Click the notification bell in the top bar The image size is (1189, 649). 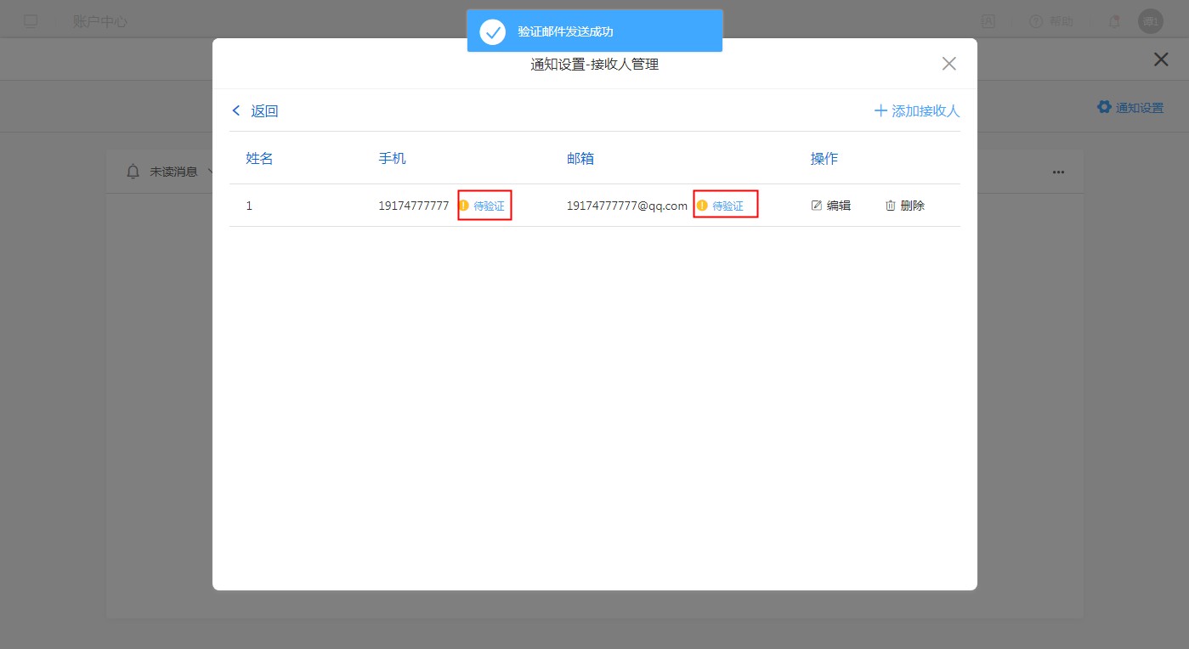tap(1114, 21)
